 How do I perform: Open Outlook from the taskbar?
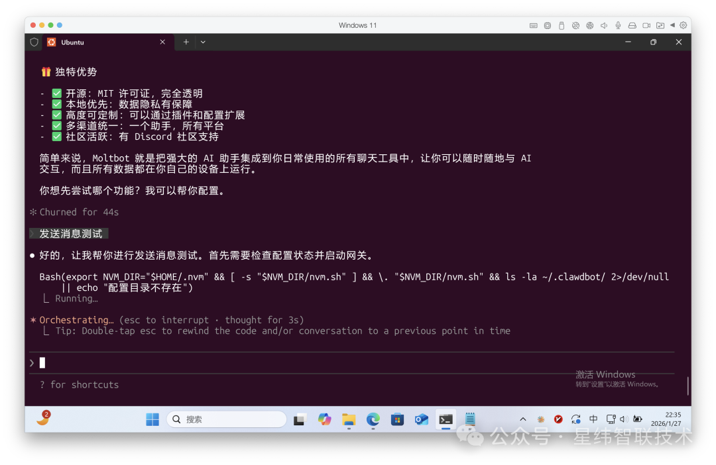pos(422,419)
